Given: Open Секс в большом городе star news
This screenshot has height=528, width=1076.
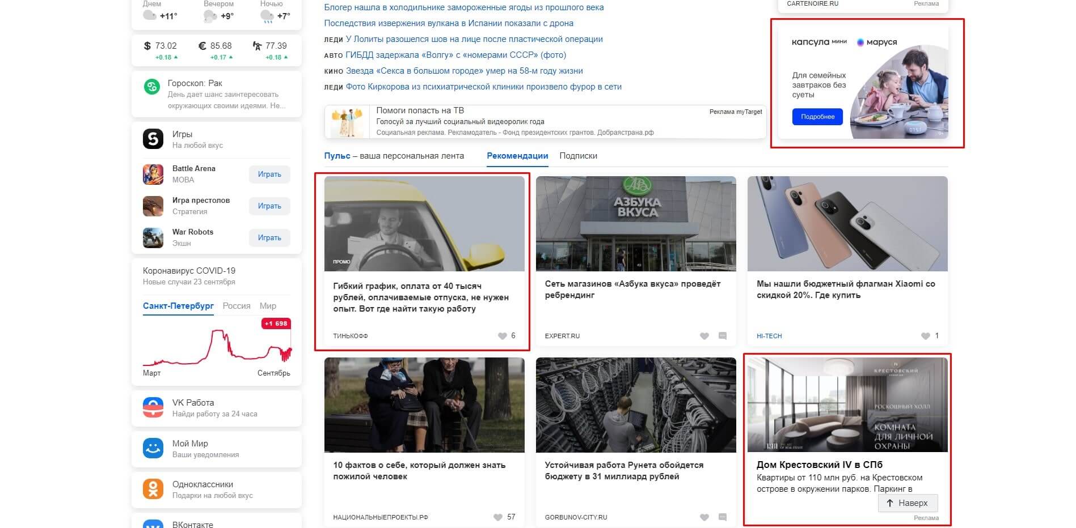Looking at the screenshot, I should point(465,71).
